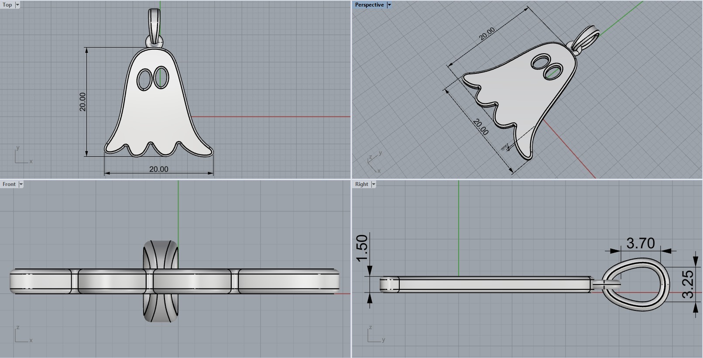Screen dimensions: 703x358
Task: Activate the Right viewport title label
Action: 362,184
